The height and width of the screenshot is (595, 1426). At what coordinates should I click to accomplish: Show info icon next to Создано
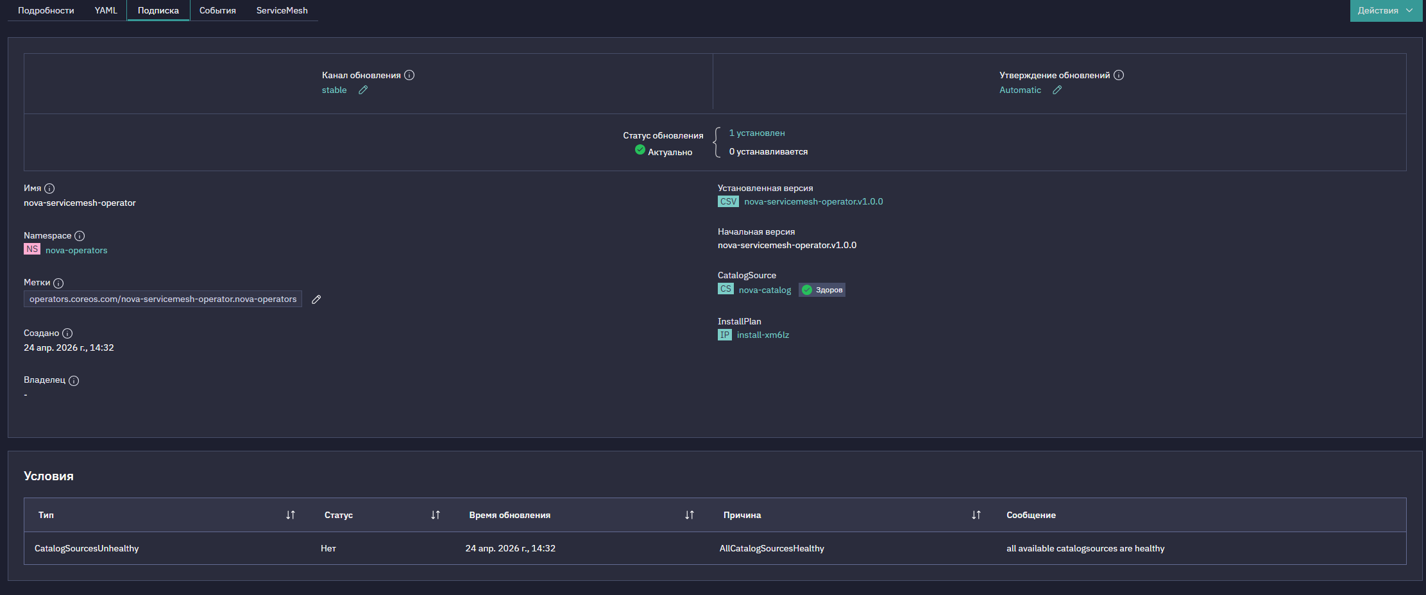(x=67, y=333)
